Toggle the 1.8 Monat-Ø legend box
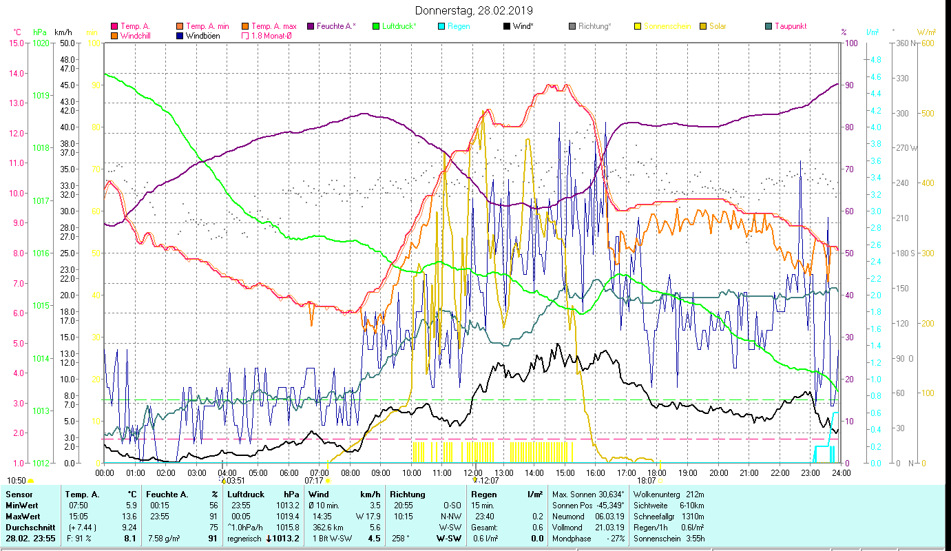Image resolution: width=951 pixels, height=551 pixels. pos(245,36)
